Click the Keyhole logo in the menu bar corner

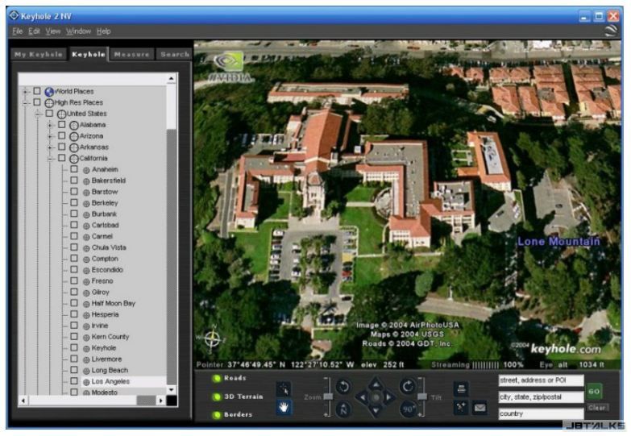click(611, 31)
